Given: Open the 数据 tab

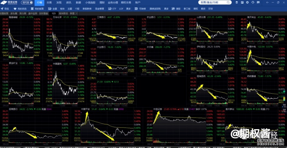Looking at the screenshot, I should coord(78,2).
